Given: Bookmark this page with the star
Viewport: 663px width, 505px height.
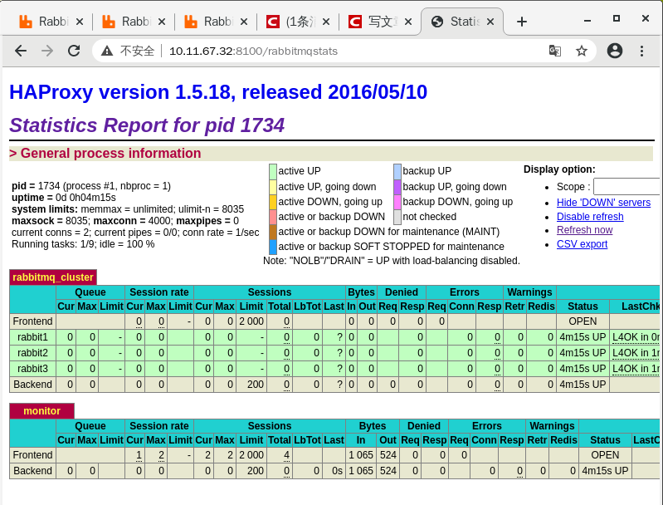Looking at the screenshot, I should [x=582, y=51].
